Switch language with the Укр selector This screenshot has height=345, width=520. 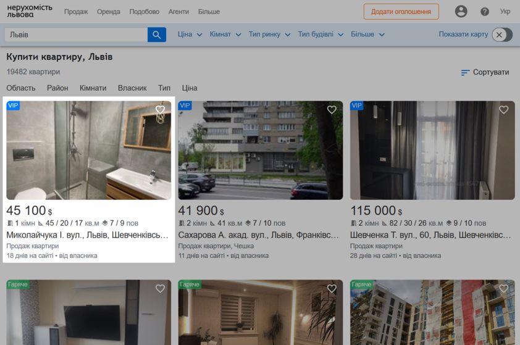click(x=505, y=12)
